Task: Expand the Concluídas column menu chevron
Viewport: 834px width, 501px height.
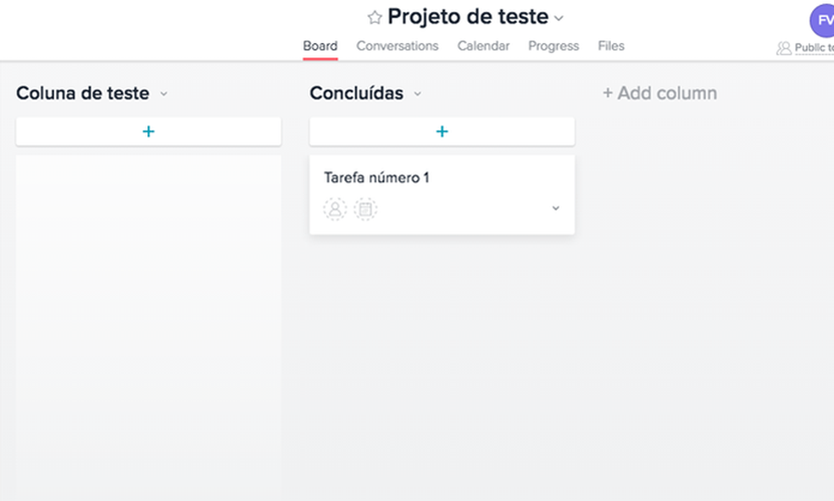Action: tap(417, 94)
